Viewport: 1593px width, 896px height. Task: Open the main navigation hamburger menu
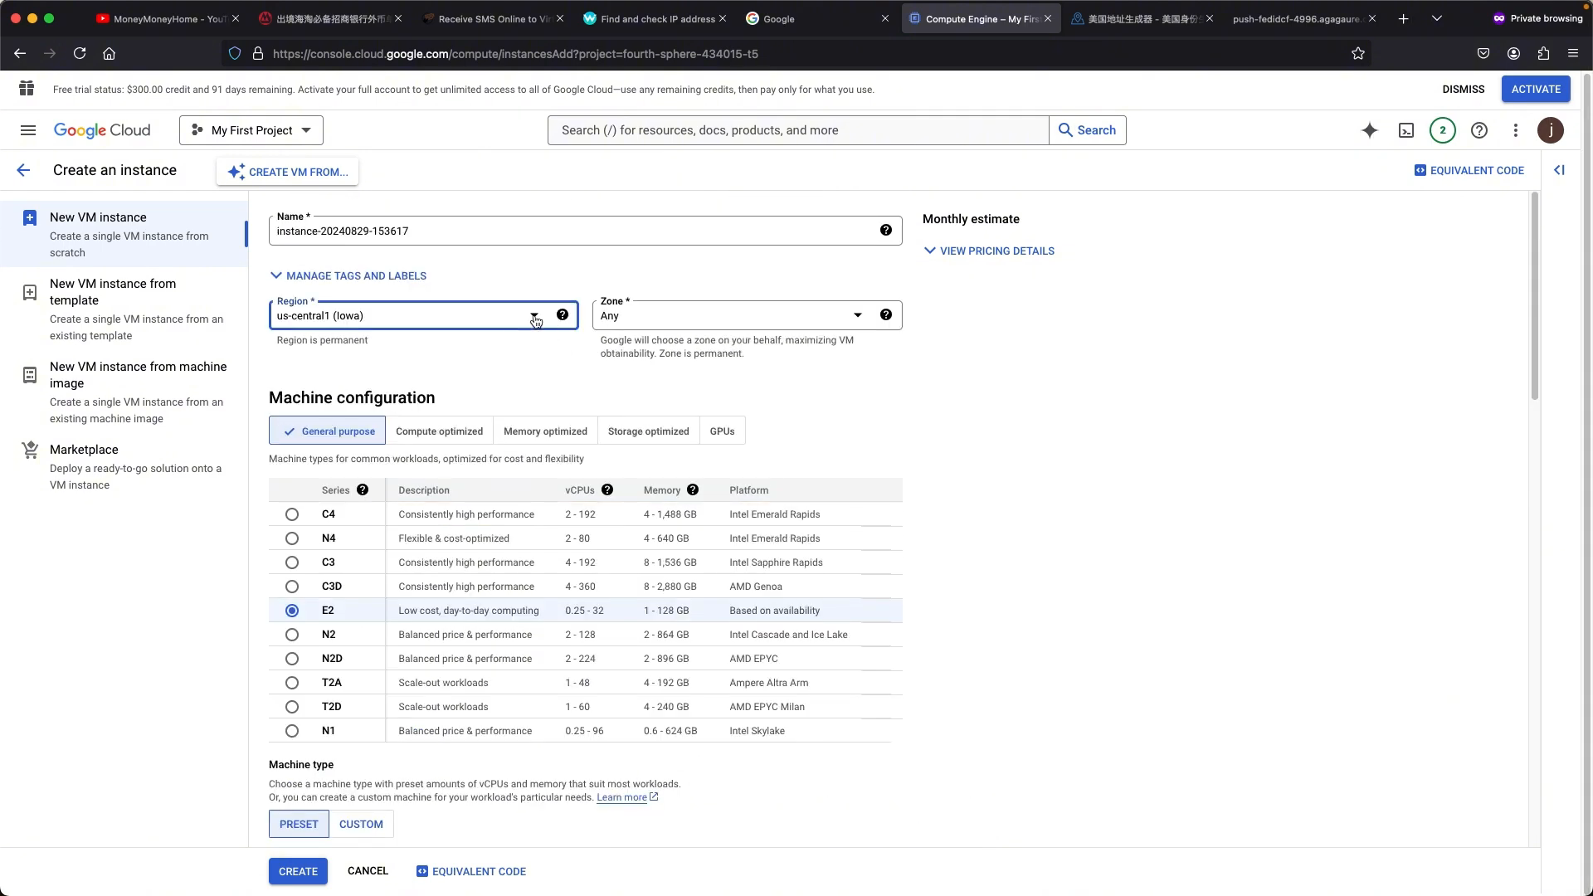tap(28, 130)
